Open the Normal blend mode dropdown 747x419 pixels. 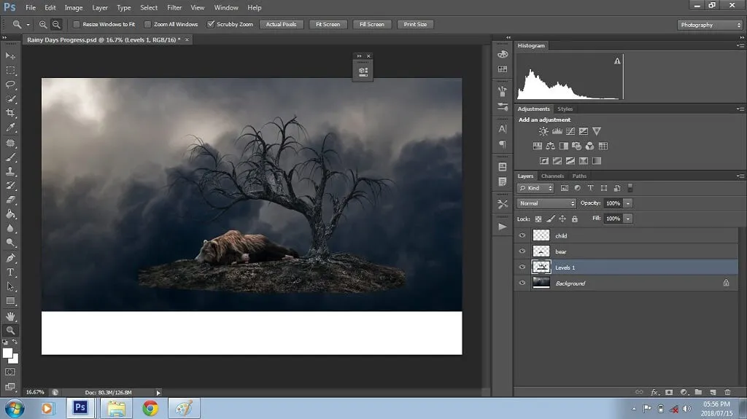(x=547, y=203)
